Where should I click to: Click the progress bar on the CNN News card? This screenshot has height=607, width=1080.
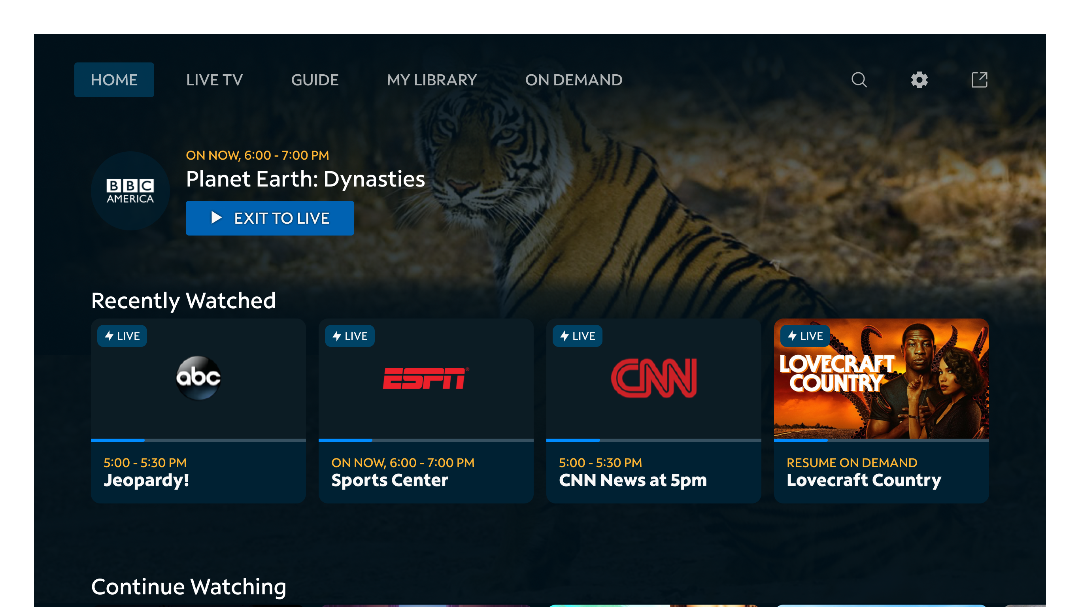point(653,440)
